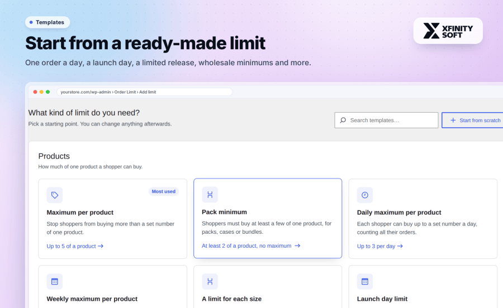Open the Up to 5 of a product link
This screenshot has width=503, height=308.
click(x=75, y=246)
